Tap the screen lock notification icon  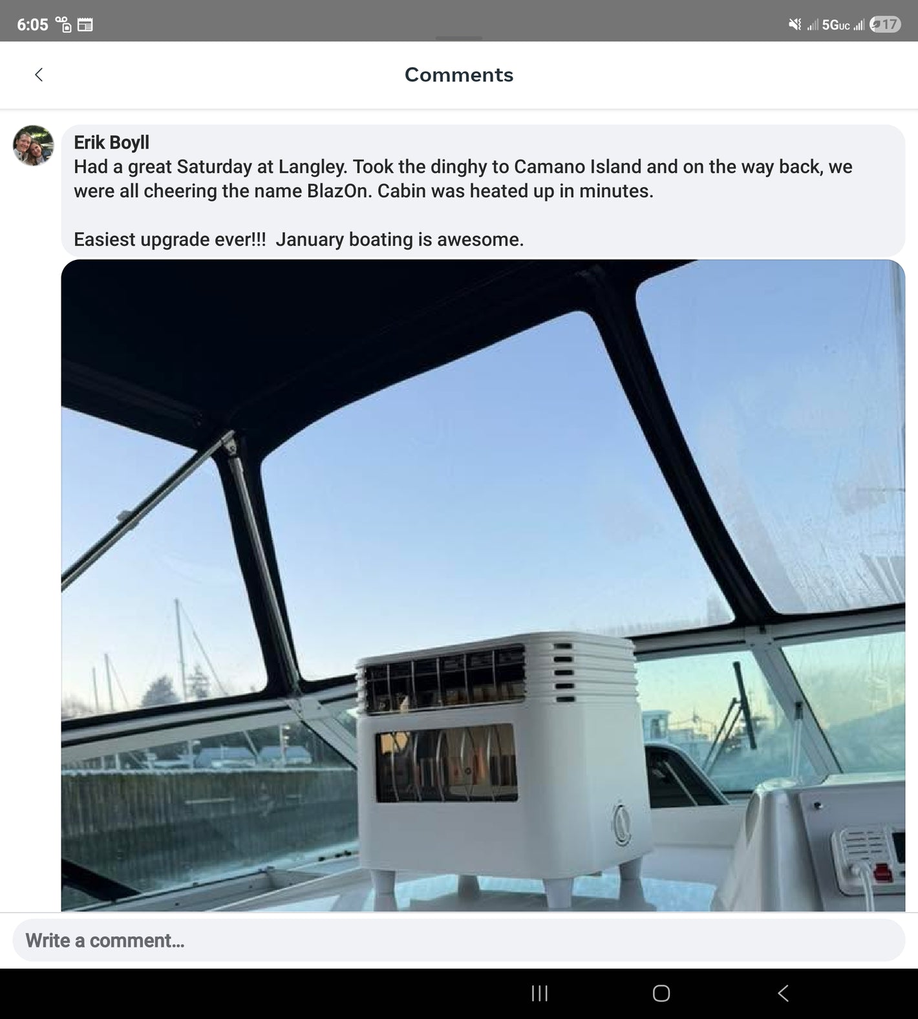click(x=63, y=25)
